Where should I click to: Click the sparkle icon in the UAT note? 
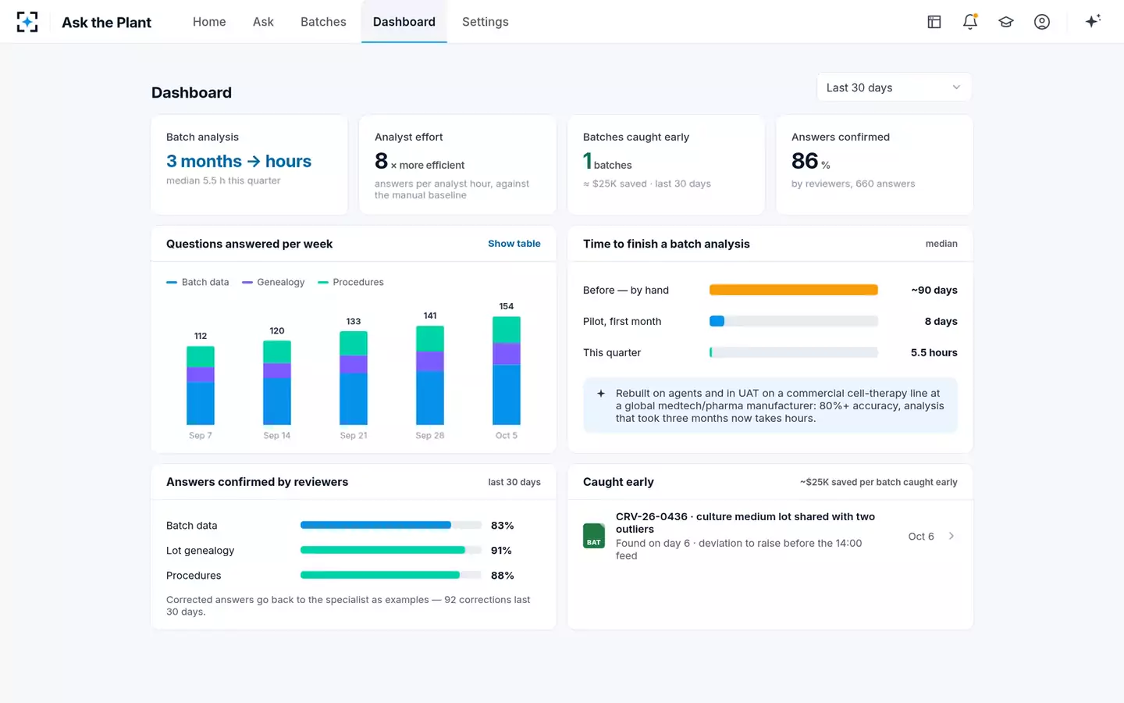click(x=601, y=394)
